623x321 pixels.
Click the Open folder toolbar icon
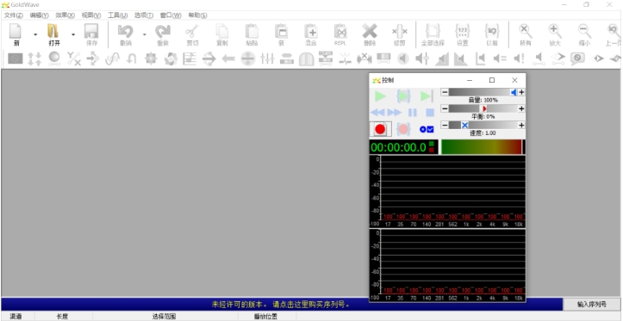point(54,35)
